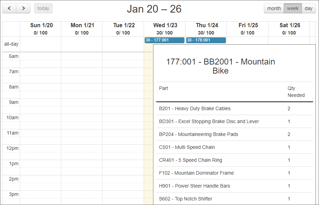
Task: Switch to the month view
Action: click(x=274, y=8)
